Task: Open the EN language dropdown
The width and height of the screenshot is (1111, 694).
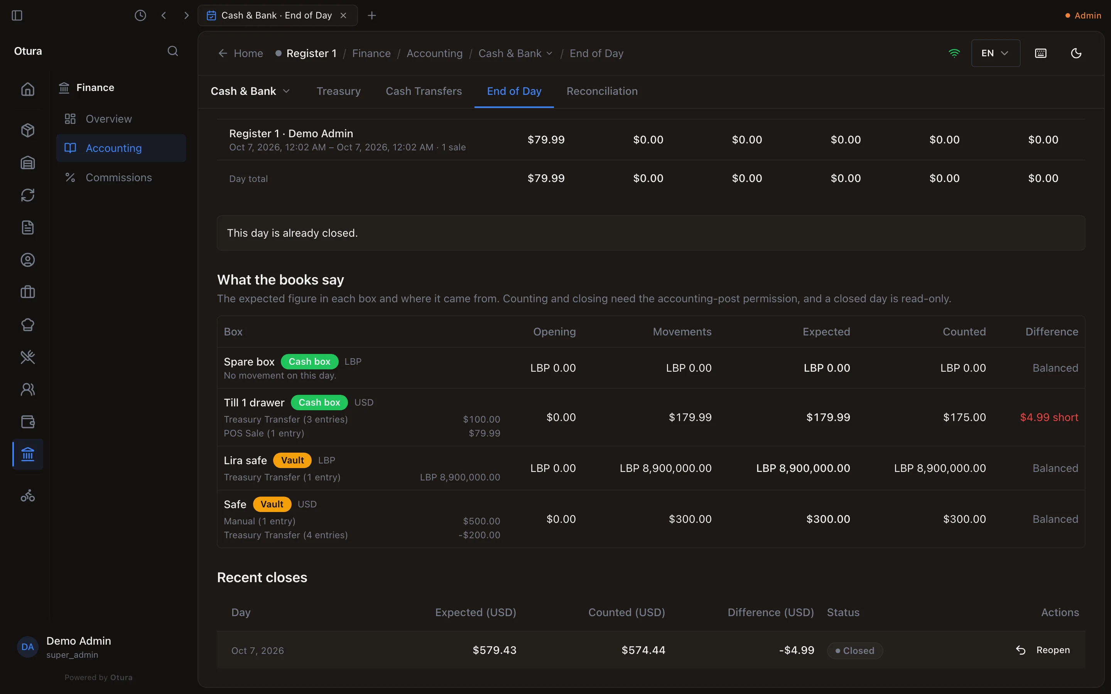Action: point(995,53)
